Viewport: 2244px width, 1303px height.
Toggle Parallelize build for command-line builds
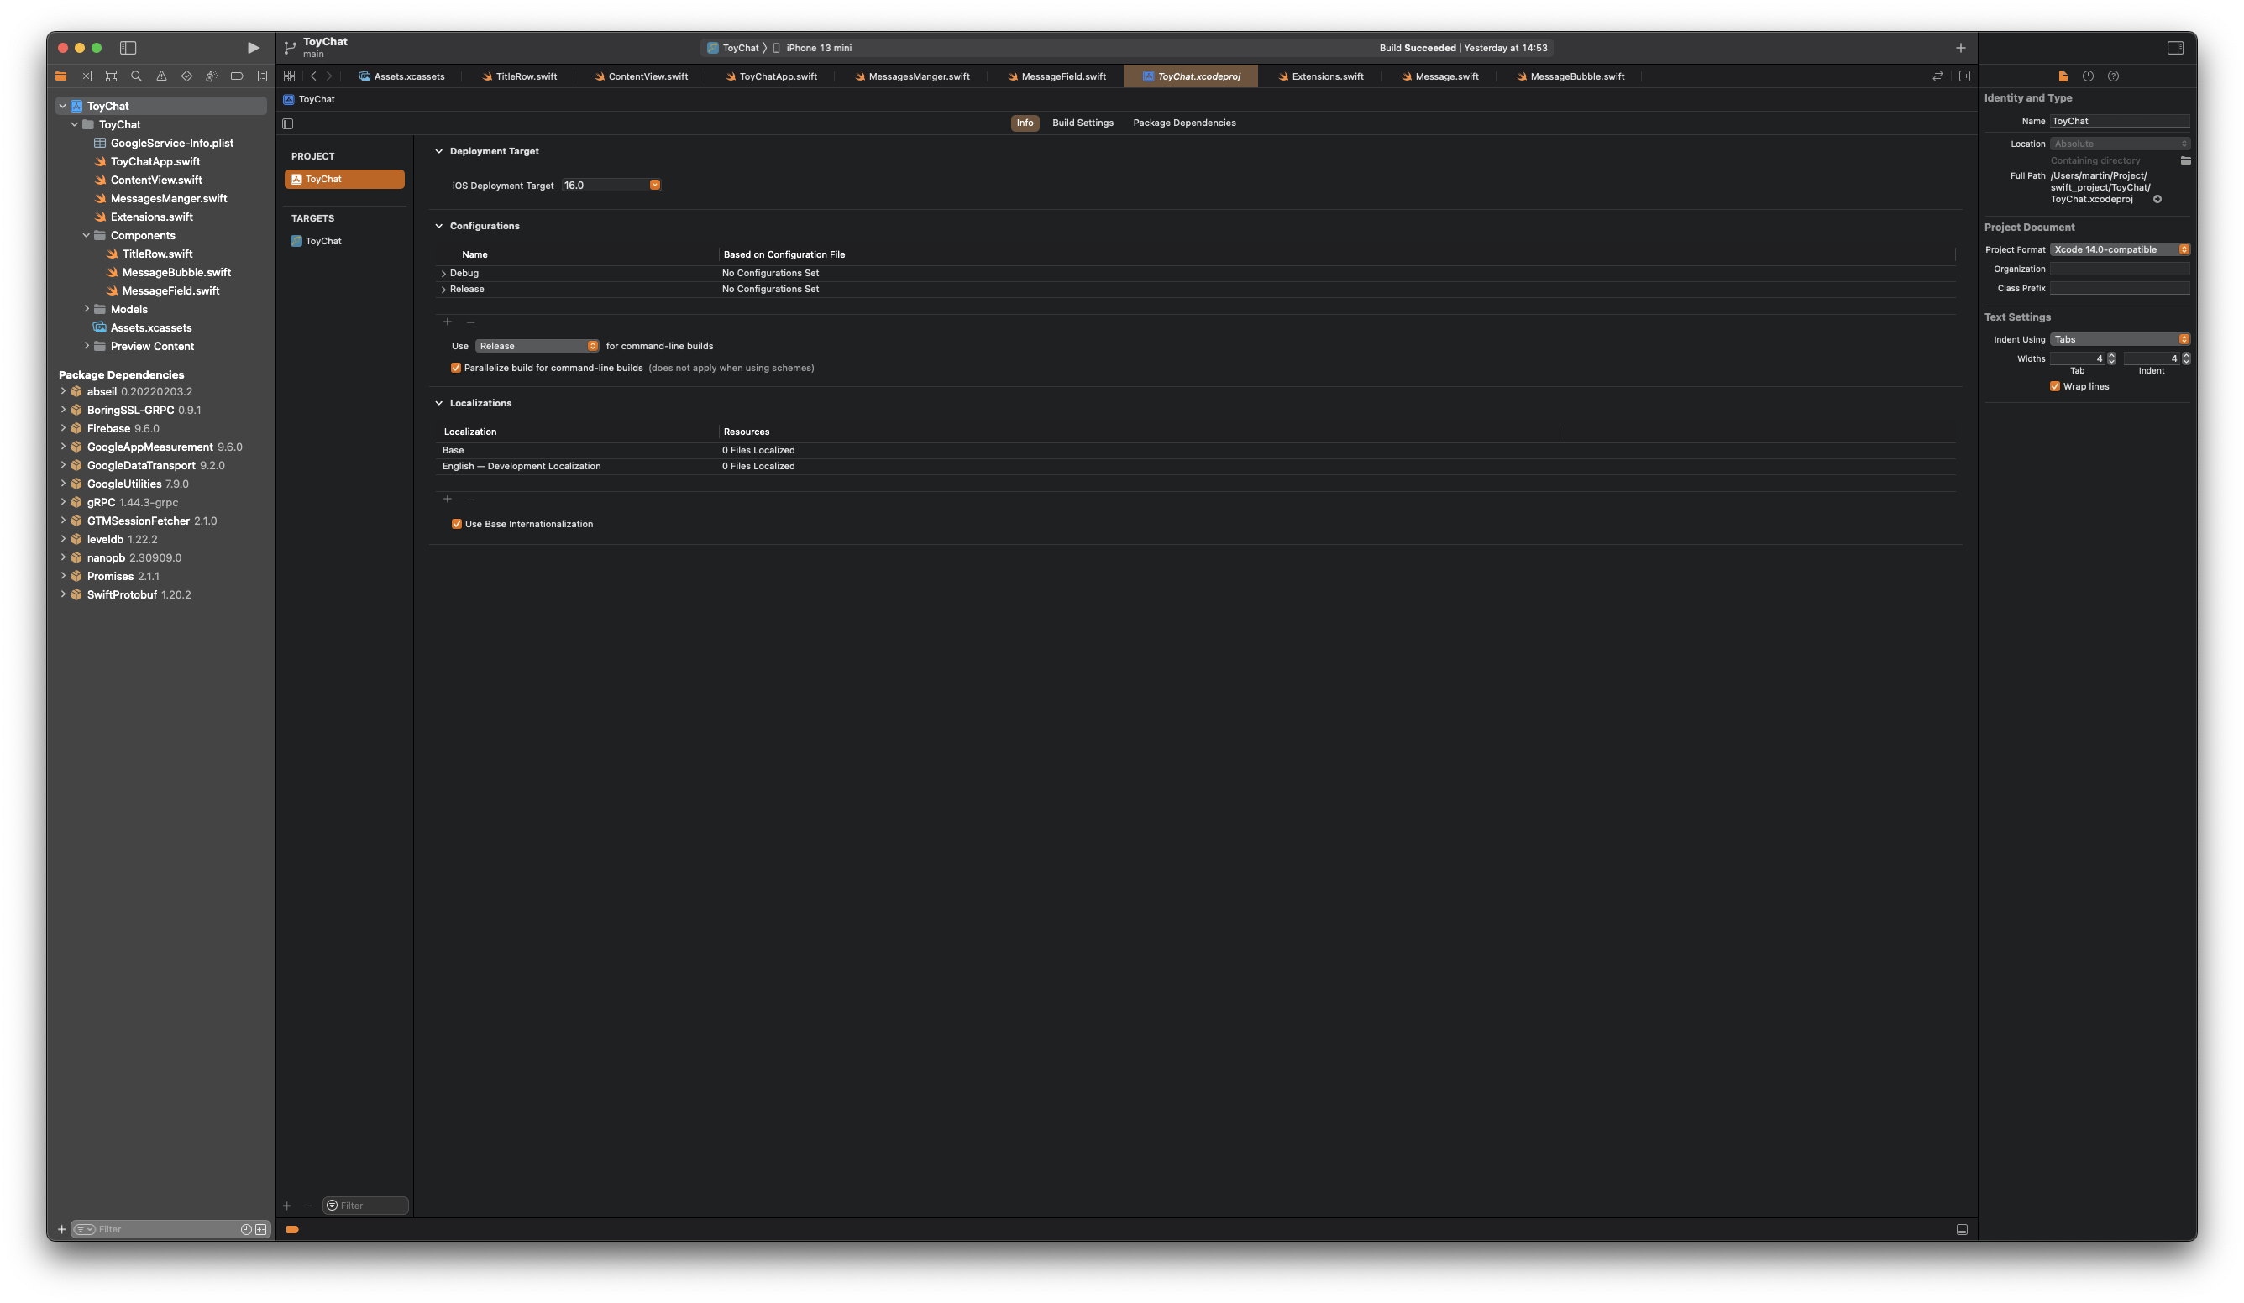[x=456, y=368]
